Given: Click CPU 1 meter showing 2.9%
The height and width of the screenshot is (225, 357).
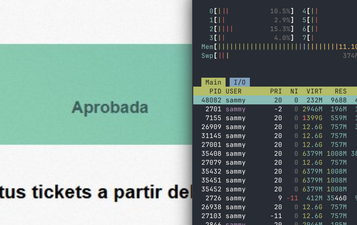Looking at the screenshot, I should [251, 20].
